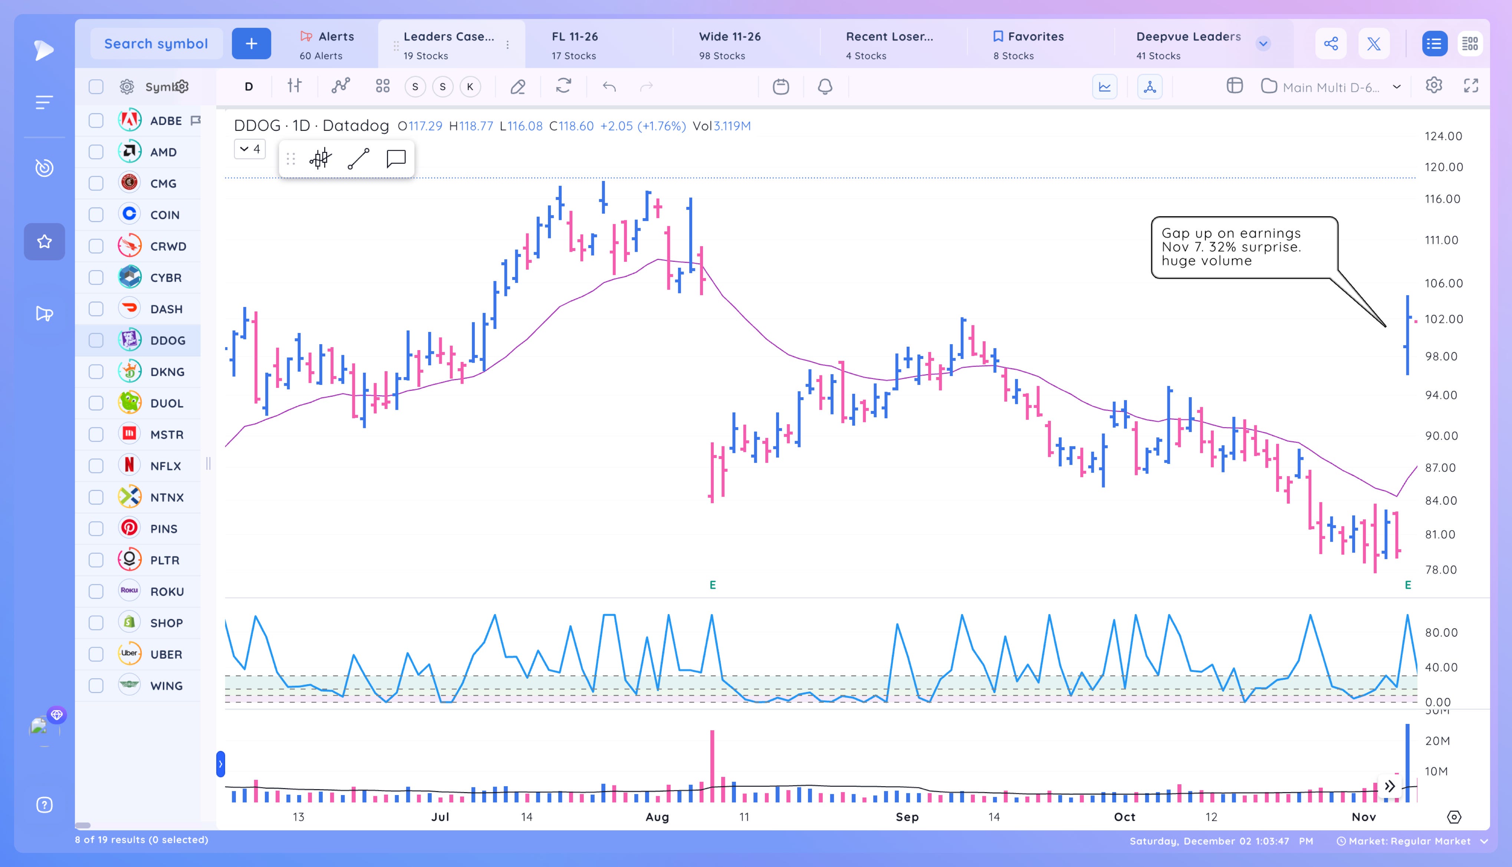Image resolution: width=1512 pixels, height=867 pixels.
Task: Toggle the node network chart button
Action: pyautogui.click(x=1150, y=87)
